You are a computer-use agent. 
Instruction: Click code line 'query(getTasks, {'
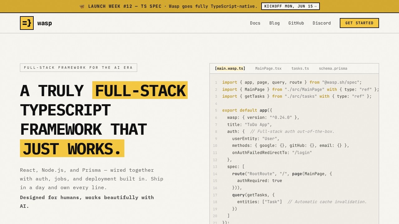(x=253, y=195)
